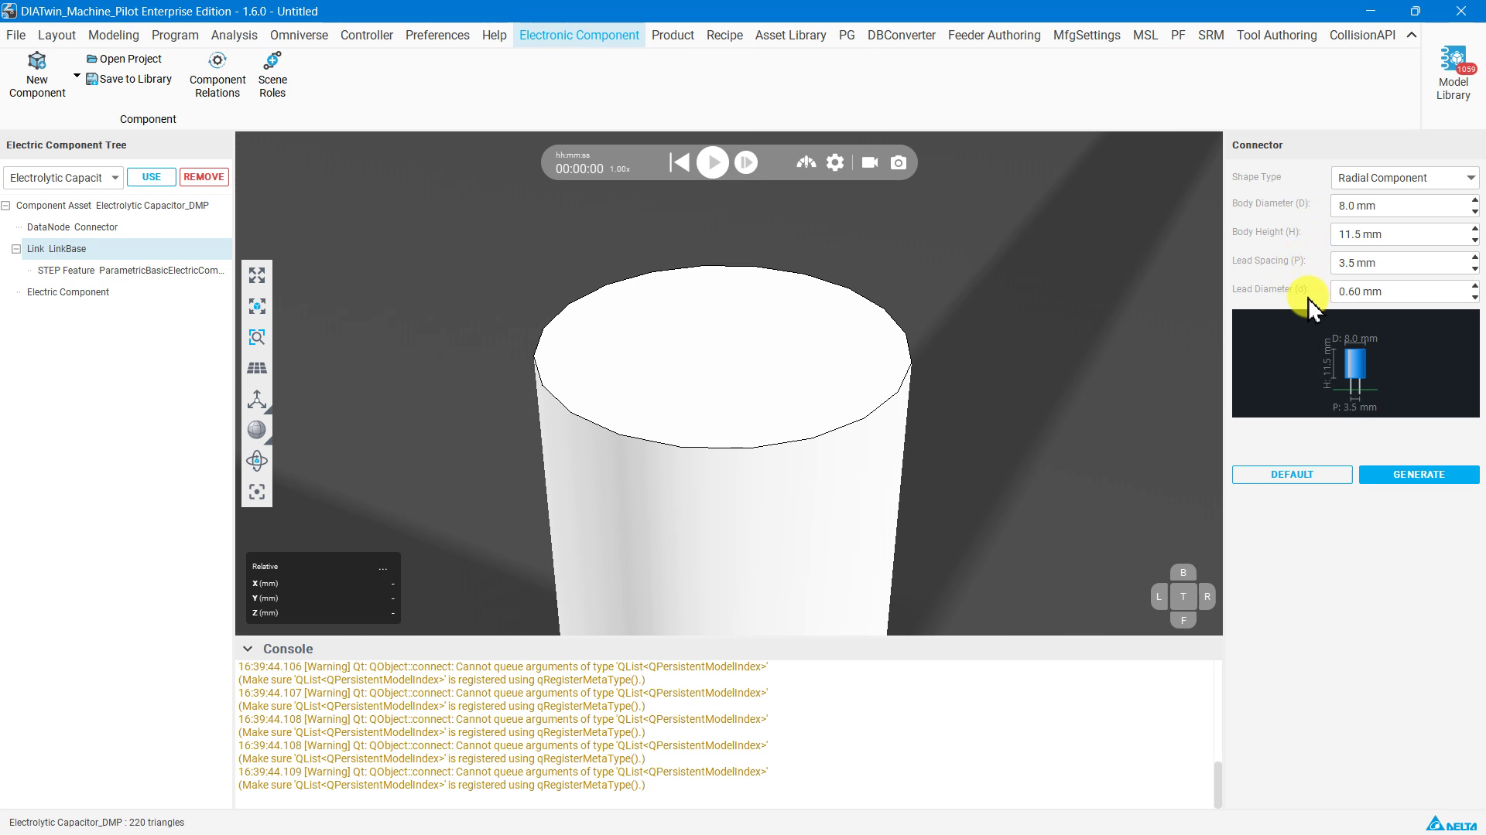The image size is (1486, 835).
Task: Collapse the Component Asset tree node
Action: 6,206
